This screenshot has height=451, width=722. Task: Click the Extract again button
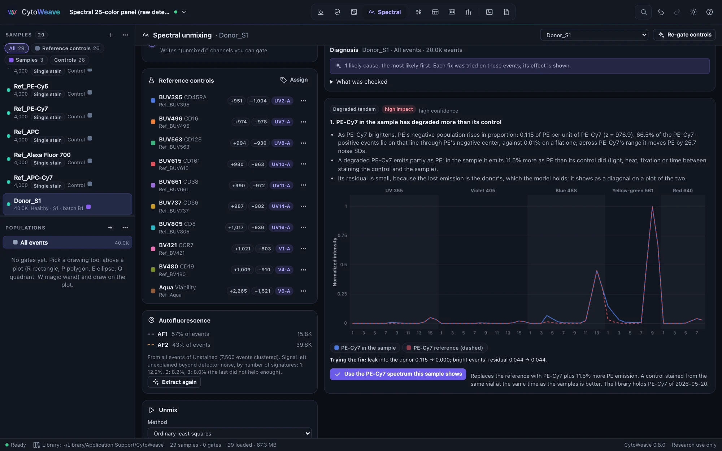coord(174,382)
